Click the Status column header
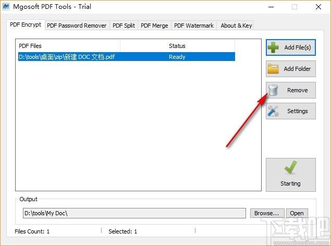This screenshot has height=246, width=331. [x=177, y=46]
